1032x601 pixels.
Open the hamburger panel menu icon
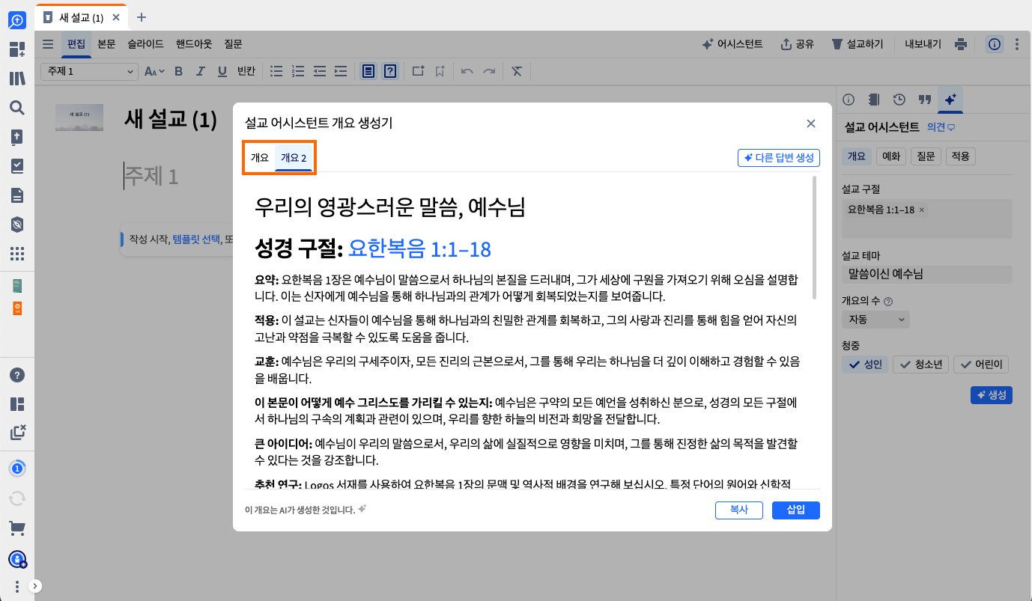pyautogui.click(x=48, y=44)
